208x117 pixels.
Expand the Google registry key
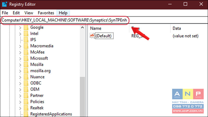pyautogui.click(x=20, y=28)
